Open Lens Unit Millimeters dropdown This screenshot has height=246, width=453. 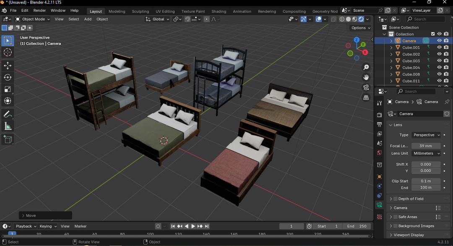click(426, 153)
